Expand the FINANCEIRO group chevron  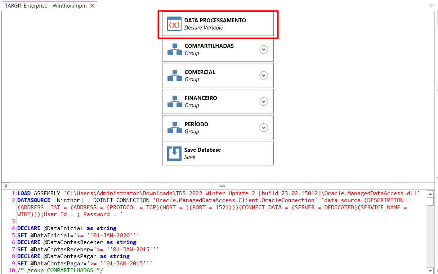click(x=264, y=101)
